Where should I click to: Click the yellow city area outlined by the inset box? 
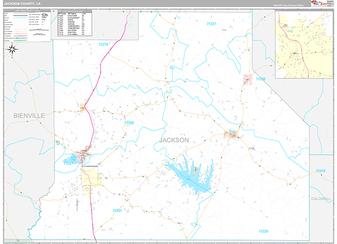pos(91,176)
